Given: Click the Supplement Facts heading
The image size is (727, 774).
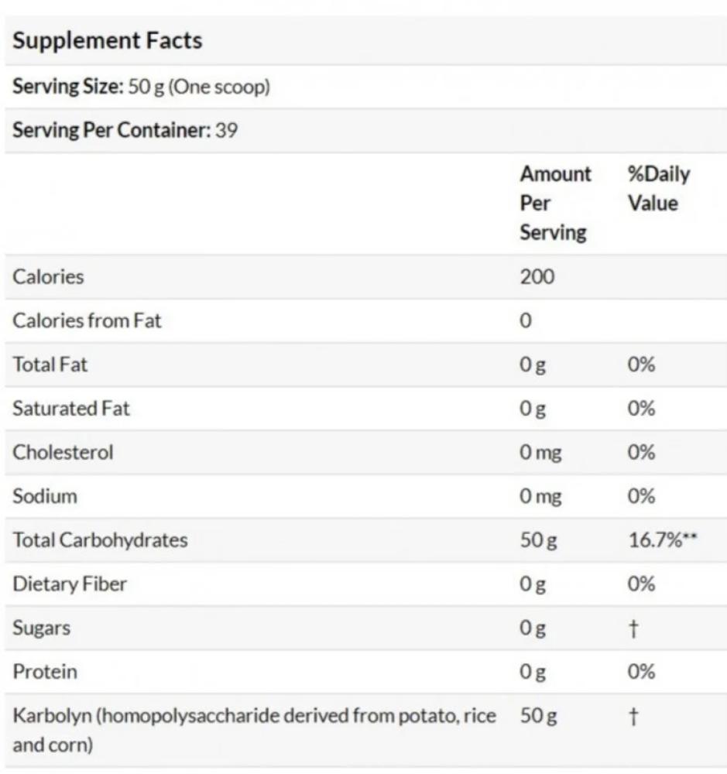Looking at the screenshot, I should pyautogui.click(x=107, y=40).
